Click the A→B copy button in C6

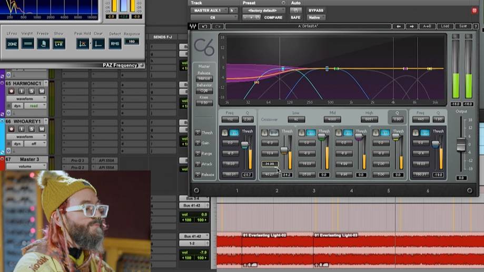coord(427,26)
